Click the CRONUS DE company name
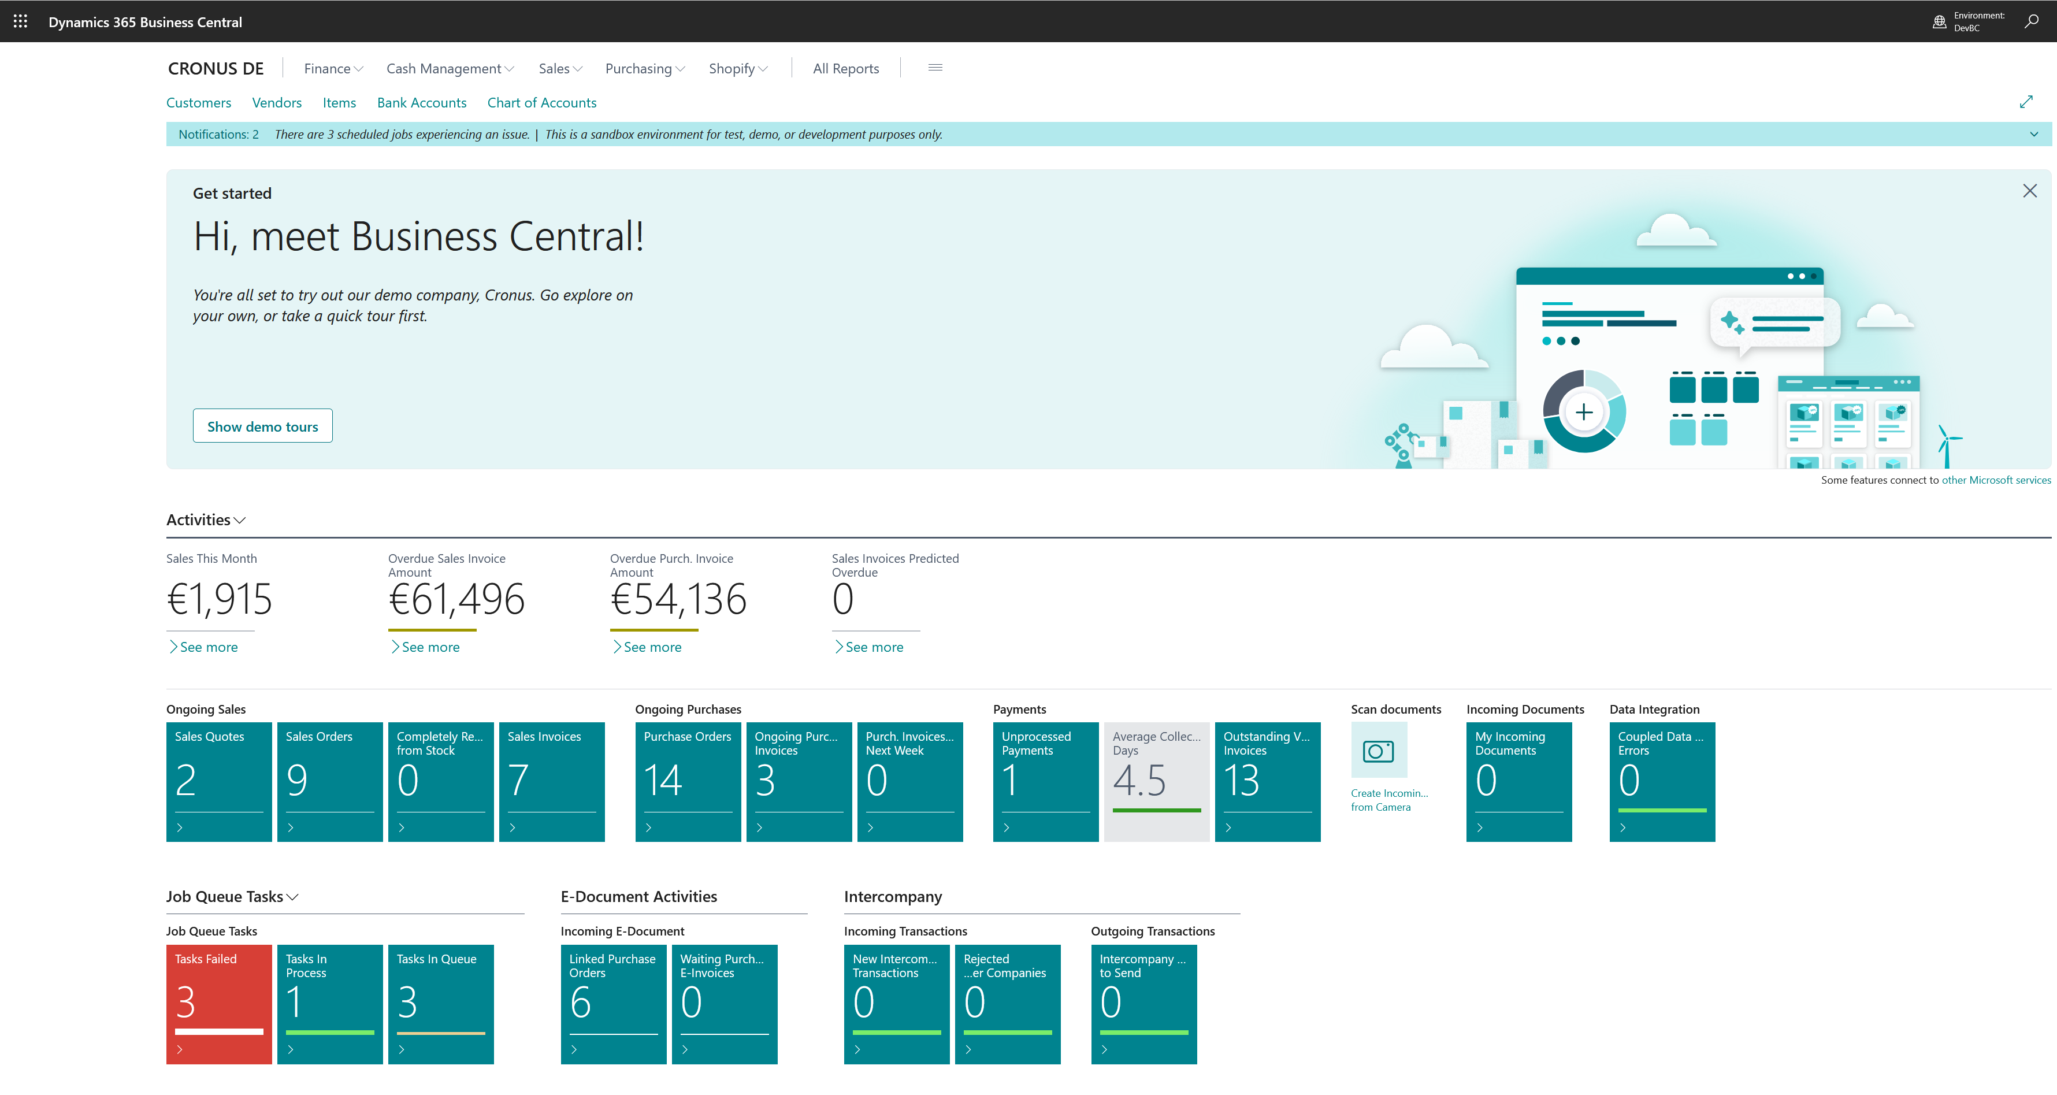The image size is (2057, 1095). point(216,69)
